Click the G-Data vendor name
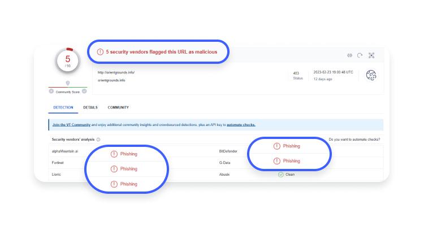The height and width of the screenshot is (226, 424). point(224,163)
